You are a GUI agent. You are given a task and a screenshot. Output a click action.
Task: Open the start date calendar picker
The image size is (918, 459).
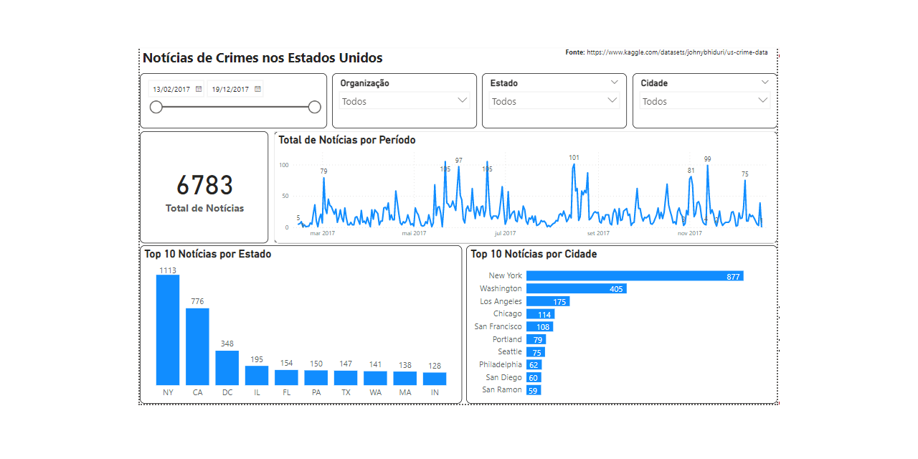(x=199, y=87)
